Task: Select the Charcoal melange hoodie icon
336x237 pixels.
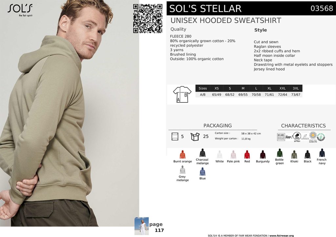Action: (x=202, y=153)
